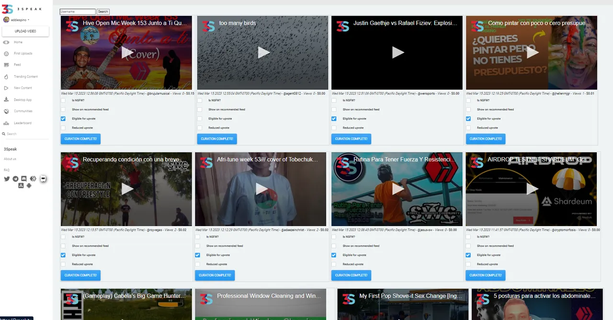Click the eddiespino profile avatar
This screenshot has height=320, width=613.
point(6,20)
